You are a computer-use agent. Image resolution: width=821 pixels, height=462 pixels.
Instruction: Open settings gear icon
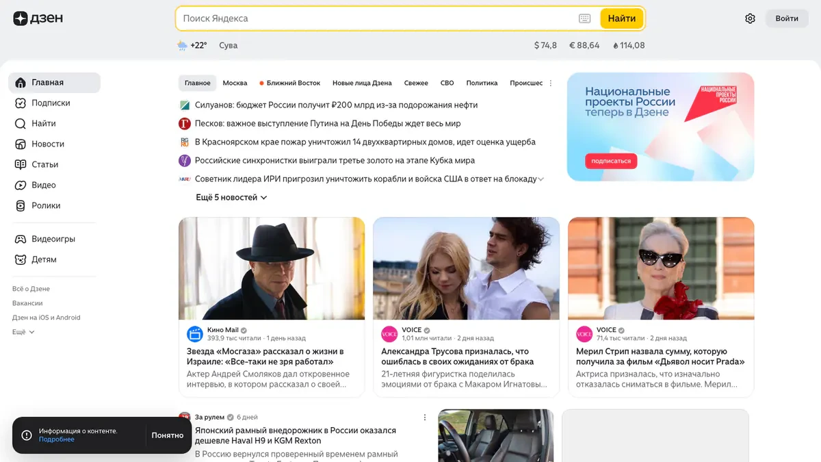pyautogui.click(x=750, y=18)
